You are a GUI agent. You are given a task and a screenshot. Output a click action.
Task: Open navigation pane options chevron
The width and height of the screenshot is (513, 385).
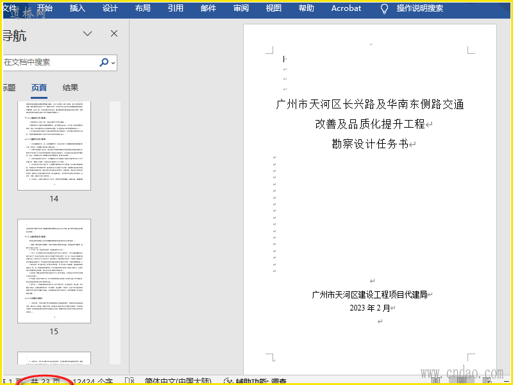(87, 33)
